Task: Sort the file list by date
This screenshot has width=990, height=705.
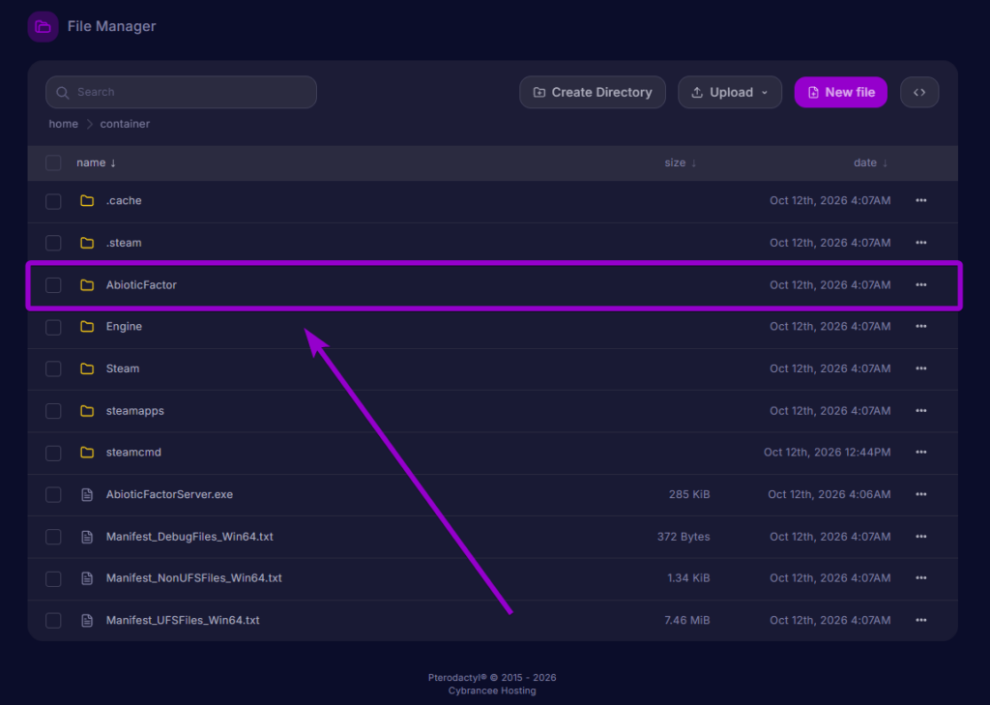Action: pyautogui.click(x=871, y=163)
